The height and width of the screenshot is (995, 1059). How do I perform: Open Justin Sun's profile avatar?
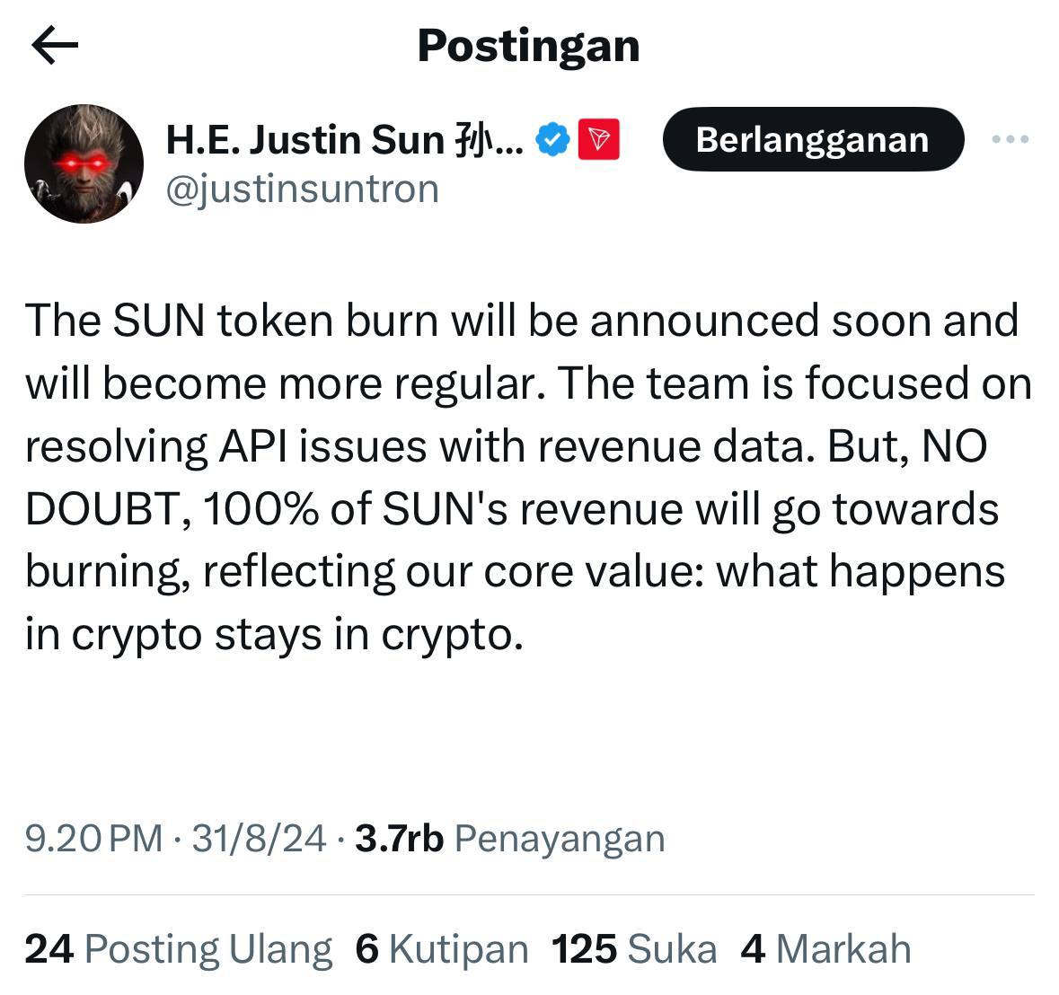[x=84, y=163]
